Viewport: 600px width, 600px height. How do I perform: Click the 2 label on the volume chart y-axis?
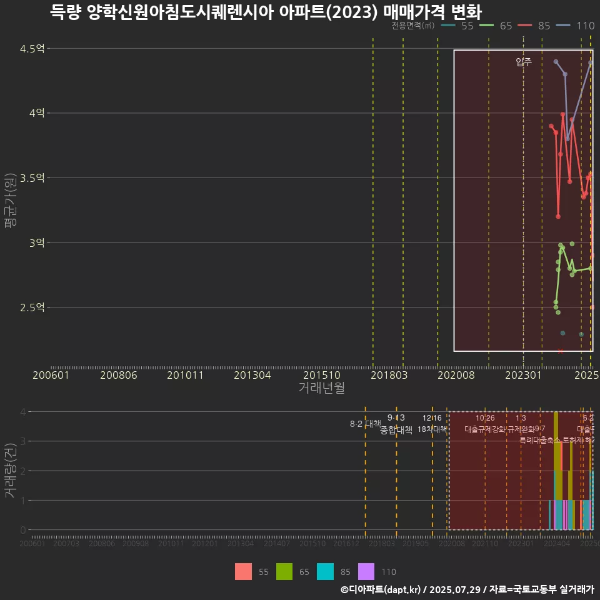[23, 471]
